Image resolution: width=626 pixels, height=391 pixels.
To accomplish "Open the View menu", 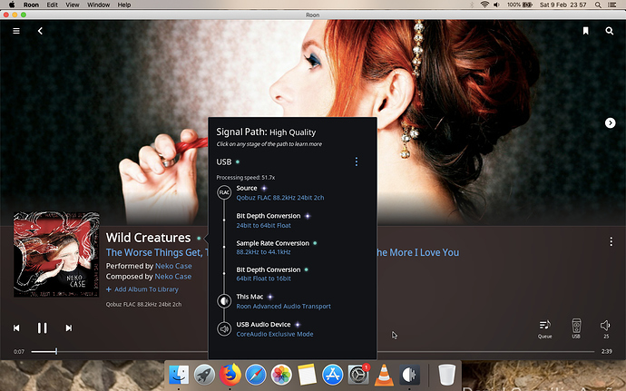I will pos(73,5).
